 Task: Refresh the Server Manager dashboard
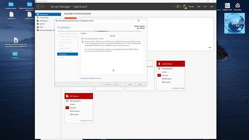178,7
